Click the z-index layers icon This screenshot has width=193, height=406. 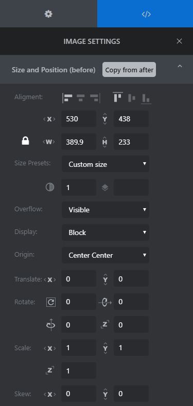[105, 188]
